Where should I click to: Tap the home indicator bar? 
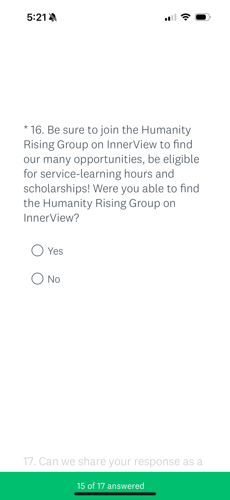point(115,494)
